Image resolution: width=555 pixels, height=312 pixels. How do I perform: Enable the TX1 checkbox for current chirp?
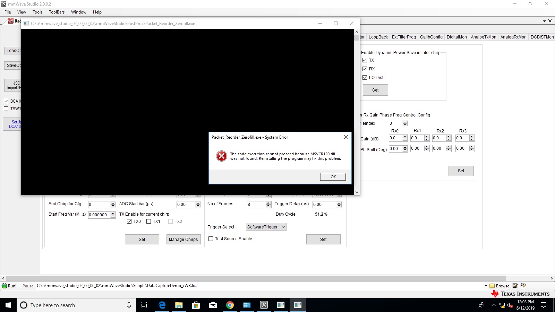(x=148, y=222)
